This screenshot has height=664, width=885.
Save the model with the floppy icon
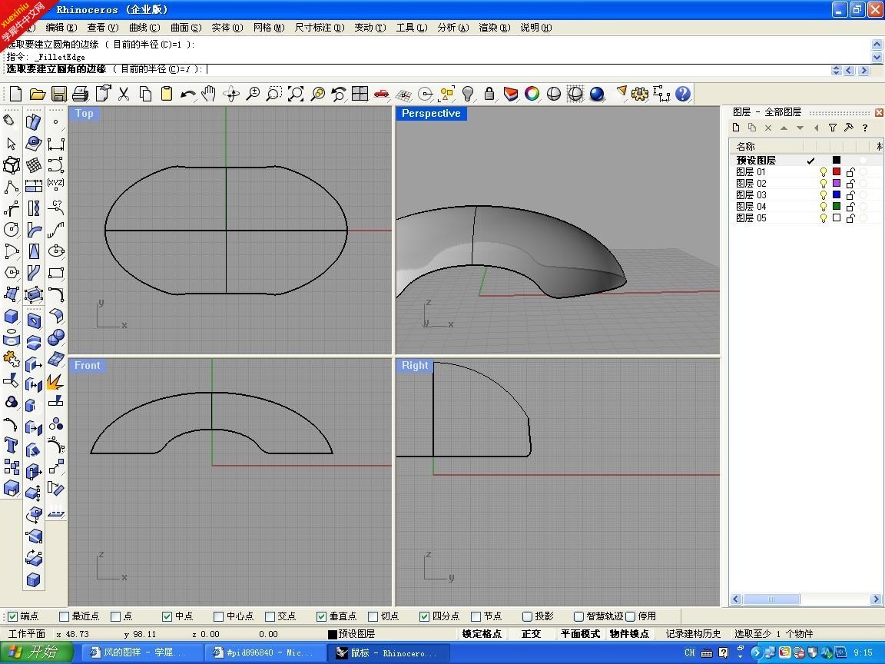pyautogui.click(x=58, y=94)
